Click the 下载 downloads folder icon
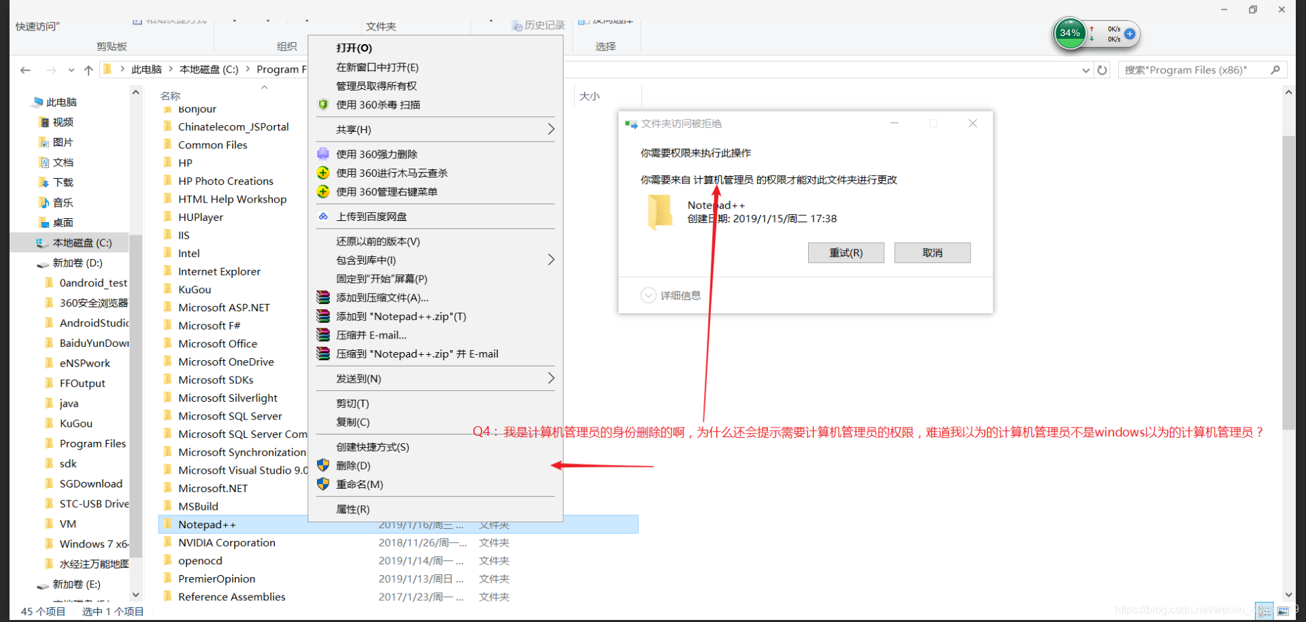The image size is (1306, 622). 44,182
